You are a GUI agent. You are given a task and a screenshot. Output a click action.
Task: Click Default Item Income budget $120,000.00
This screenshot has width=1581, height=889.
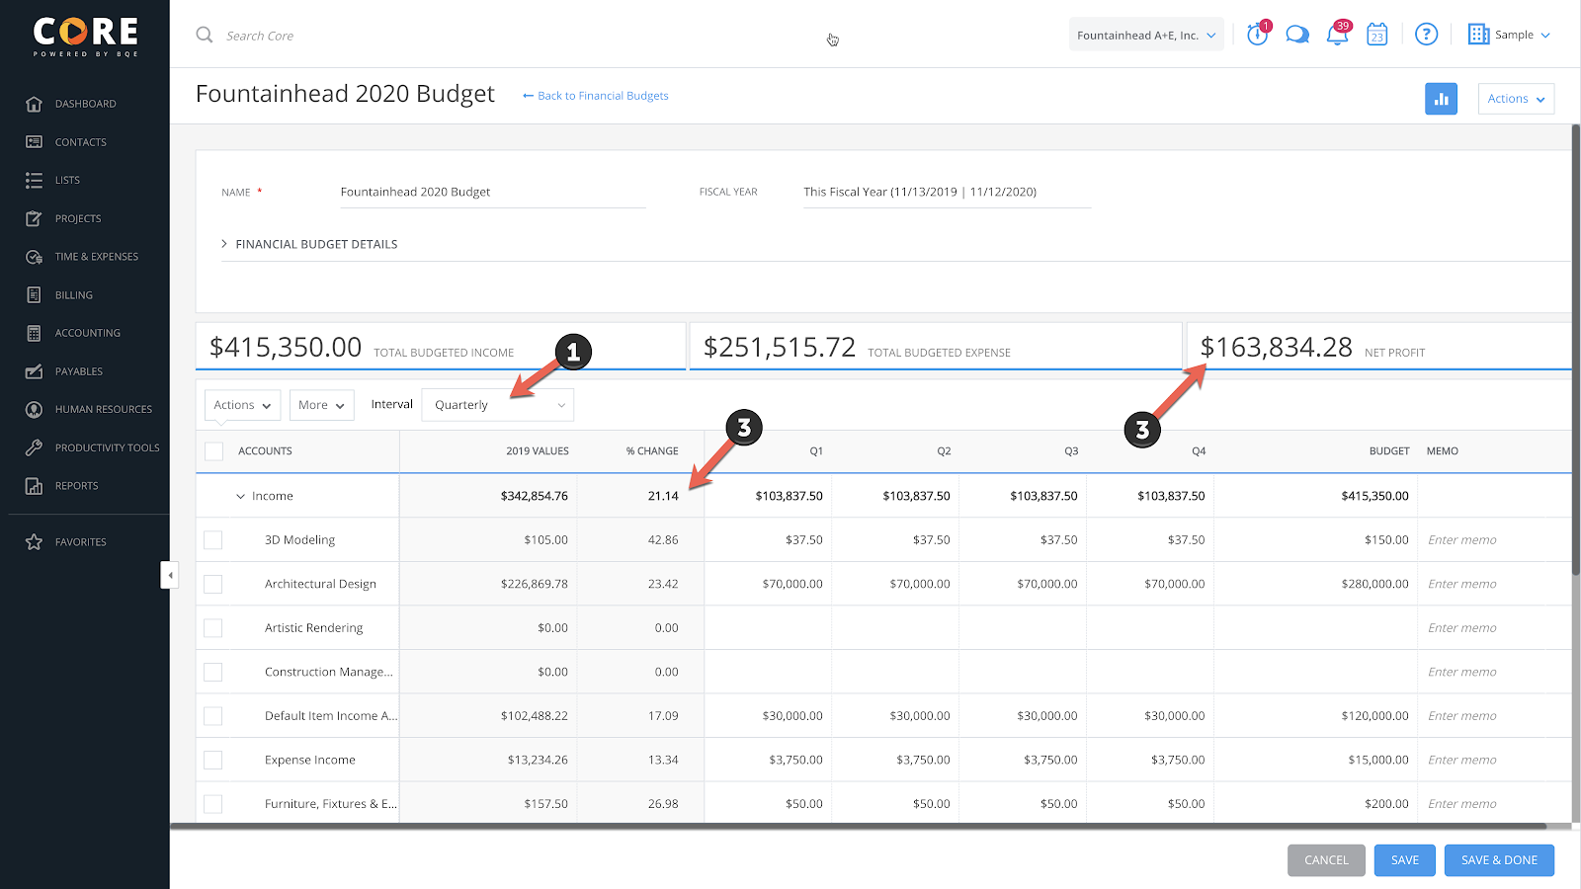coord(1316,716)
